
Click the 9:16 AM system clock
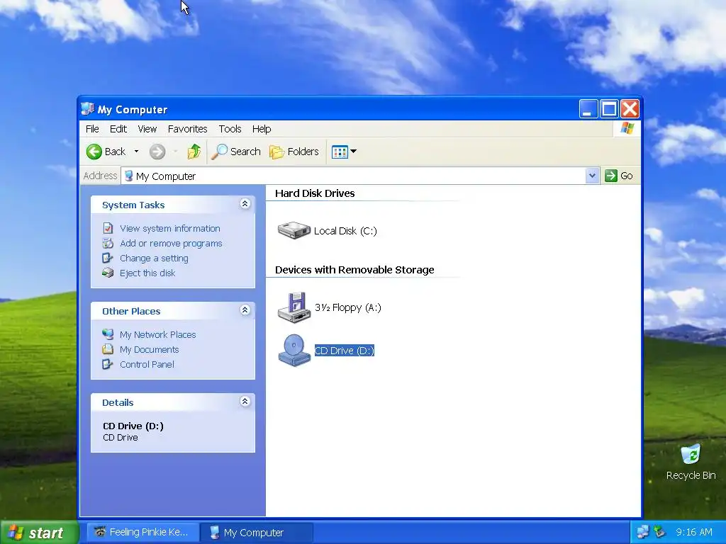pyautogui.click(x=693, y=532)
